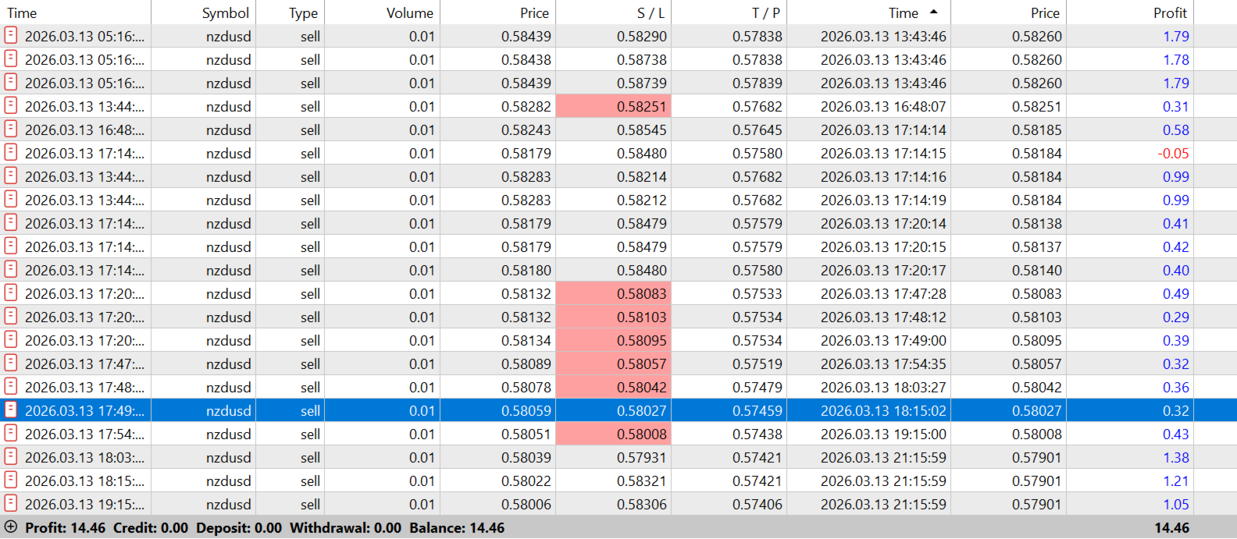Click the close price 0.58138

(1037, 223)
